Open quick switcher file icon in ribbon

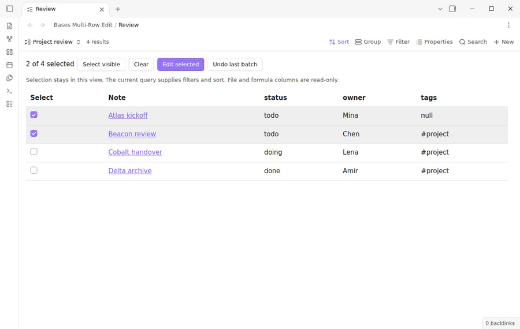tap(10, 26)
